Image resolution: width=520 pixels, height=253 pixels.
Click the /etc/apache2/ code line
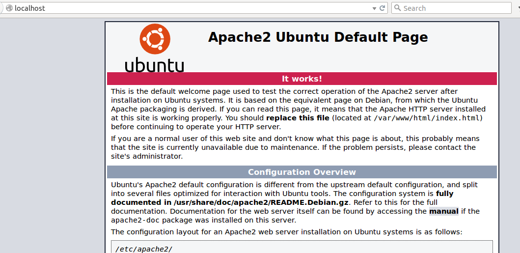143,249
